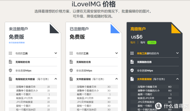The height and width of the screenshot is (111, 190).
Task: Click the tools grid icon in the unregistered user card
Action: [10, 53]
